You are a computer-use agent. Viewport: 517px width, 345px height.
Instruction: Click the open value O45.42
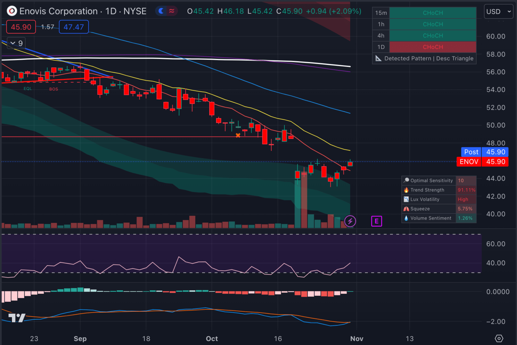[200, 11]
